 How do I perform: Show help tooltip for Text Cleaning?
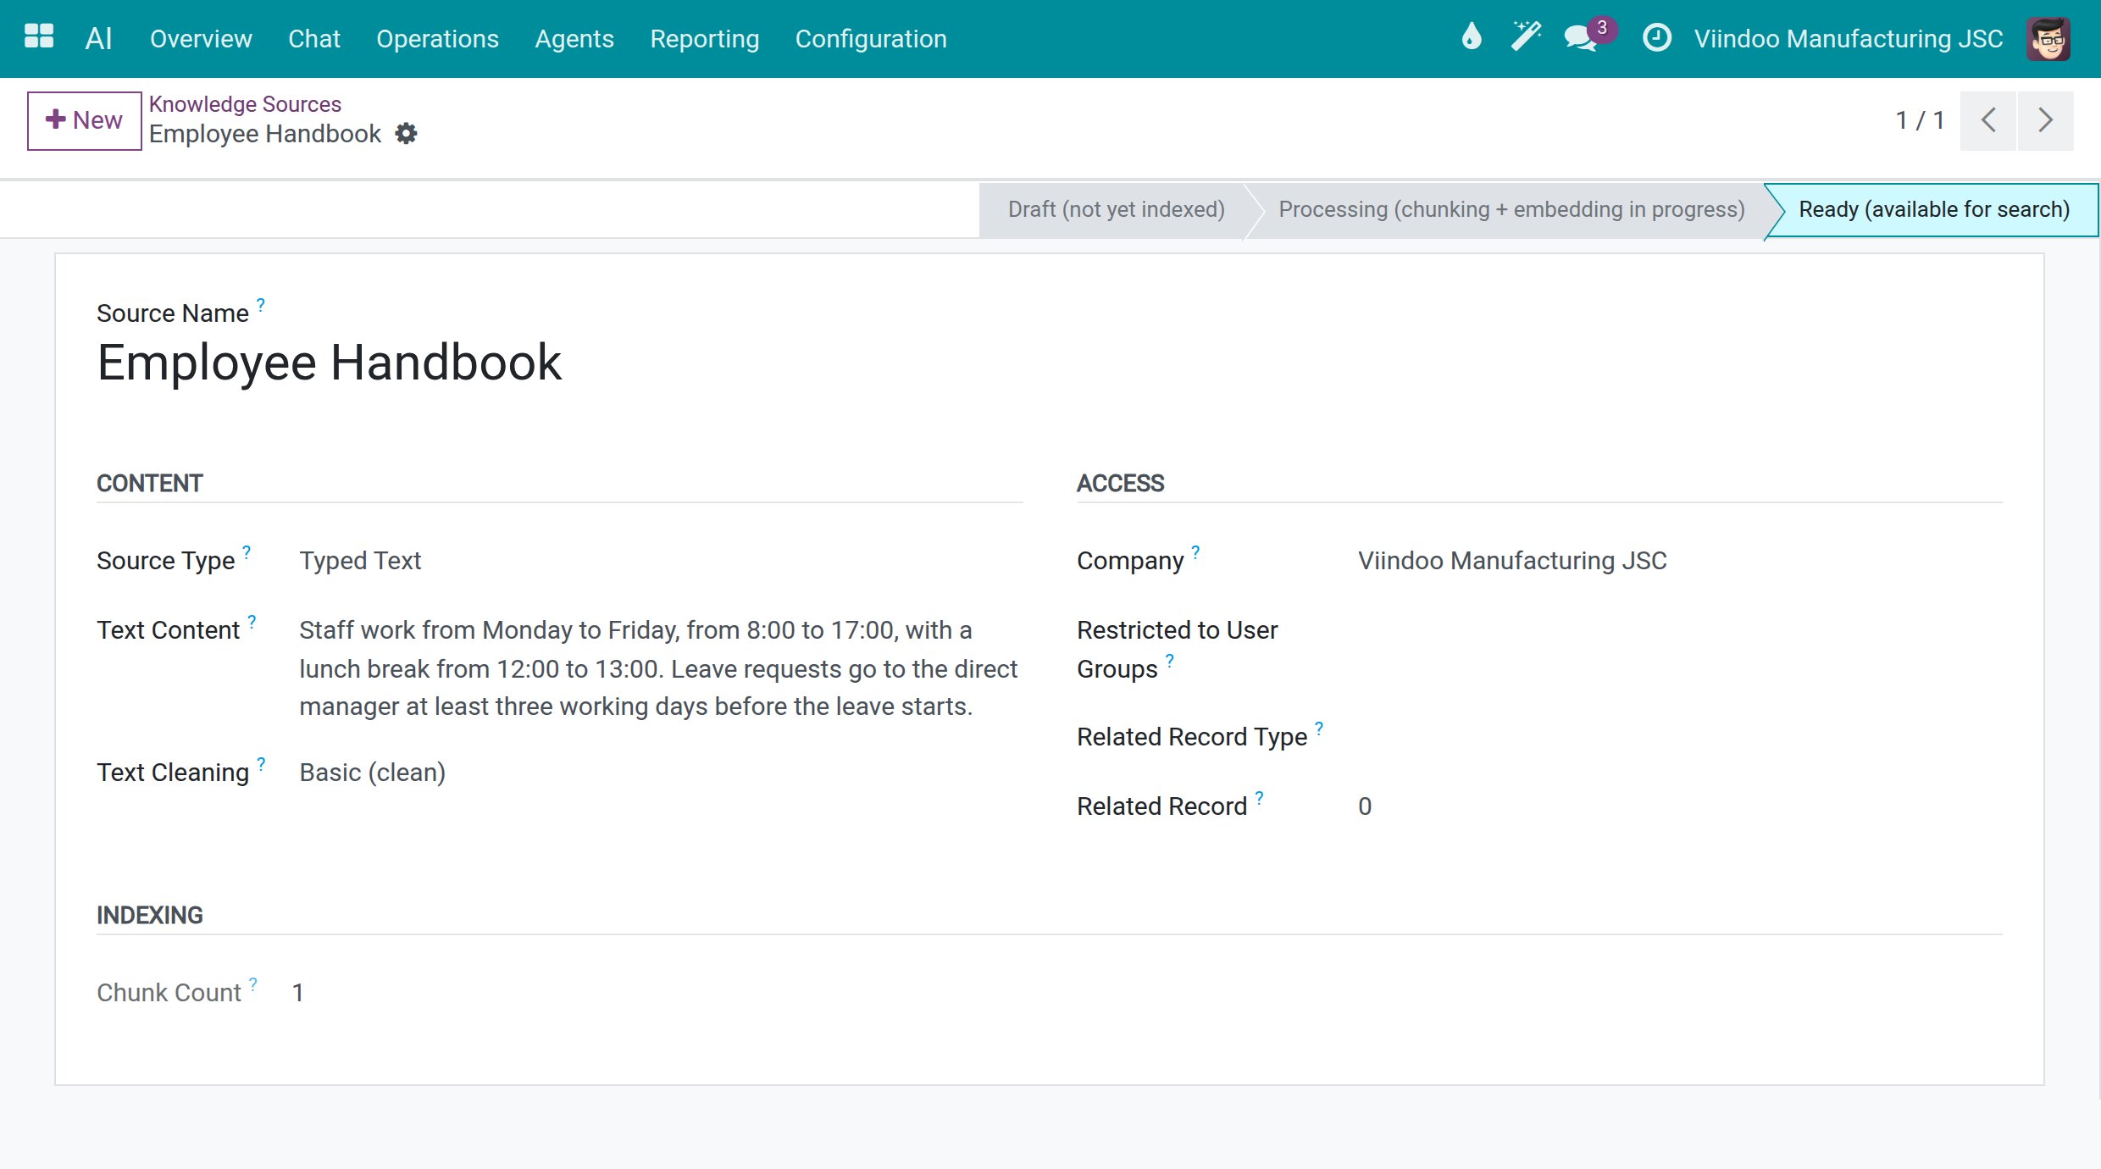pos(261,763)
